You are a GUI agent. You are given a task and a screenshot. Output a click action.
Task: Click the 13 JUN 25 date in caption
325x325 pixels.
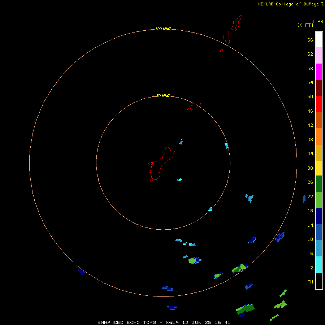coord(197,322)
